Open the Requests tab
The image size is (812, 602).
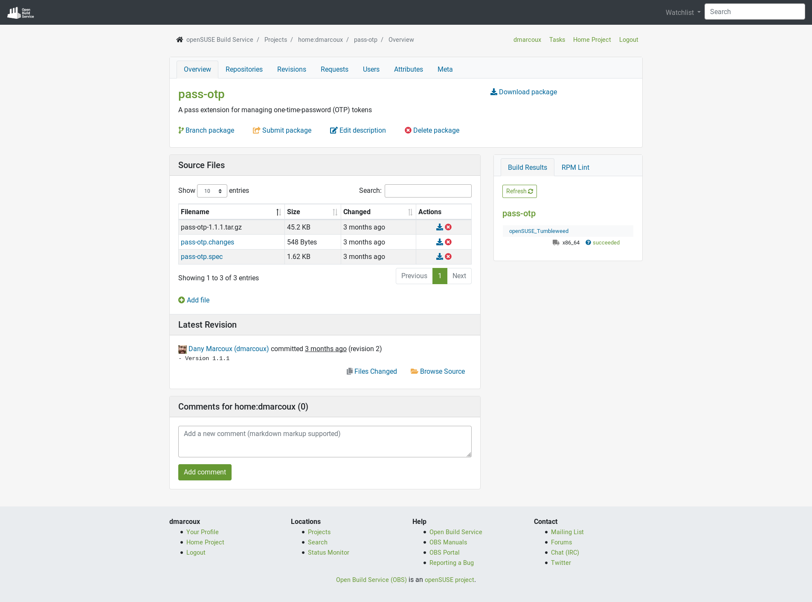334,70
